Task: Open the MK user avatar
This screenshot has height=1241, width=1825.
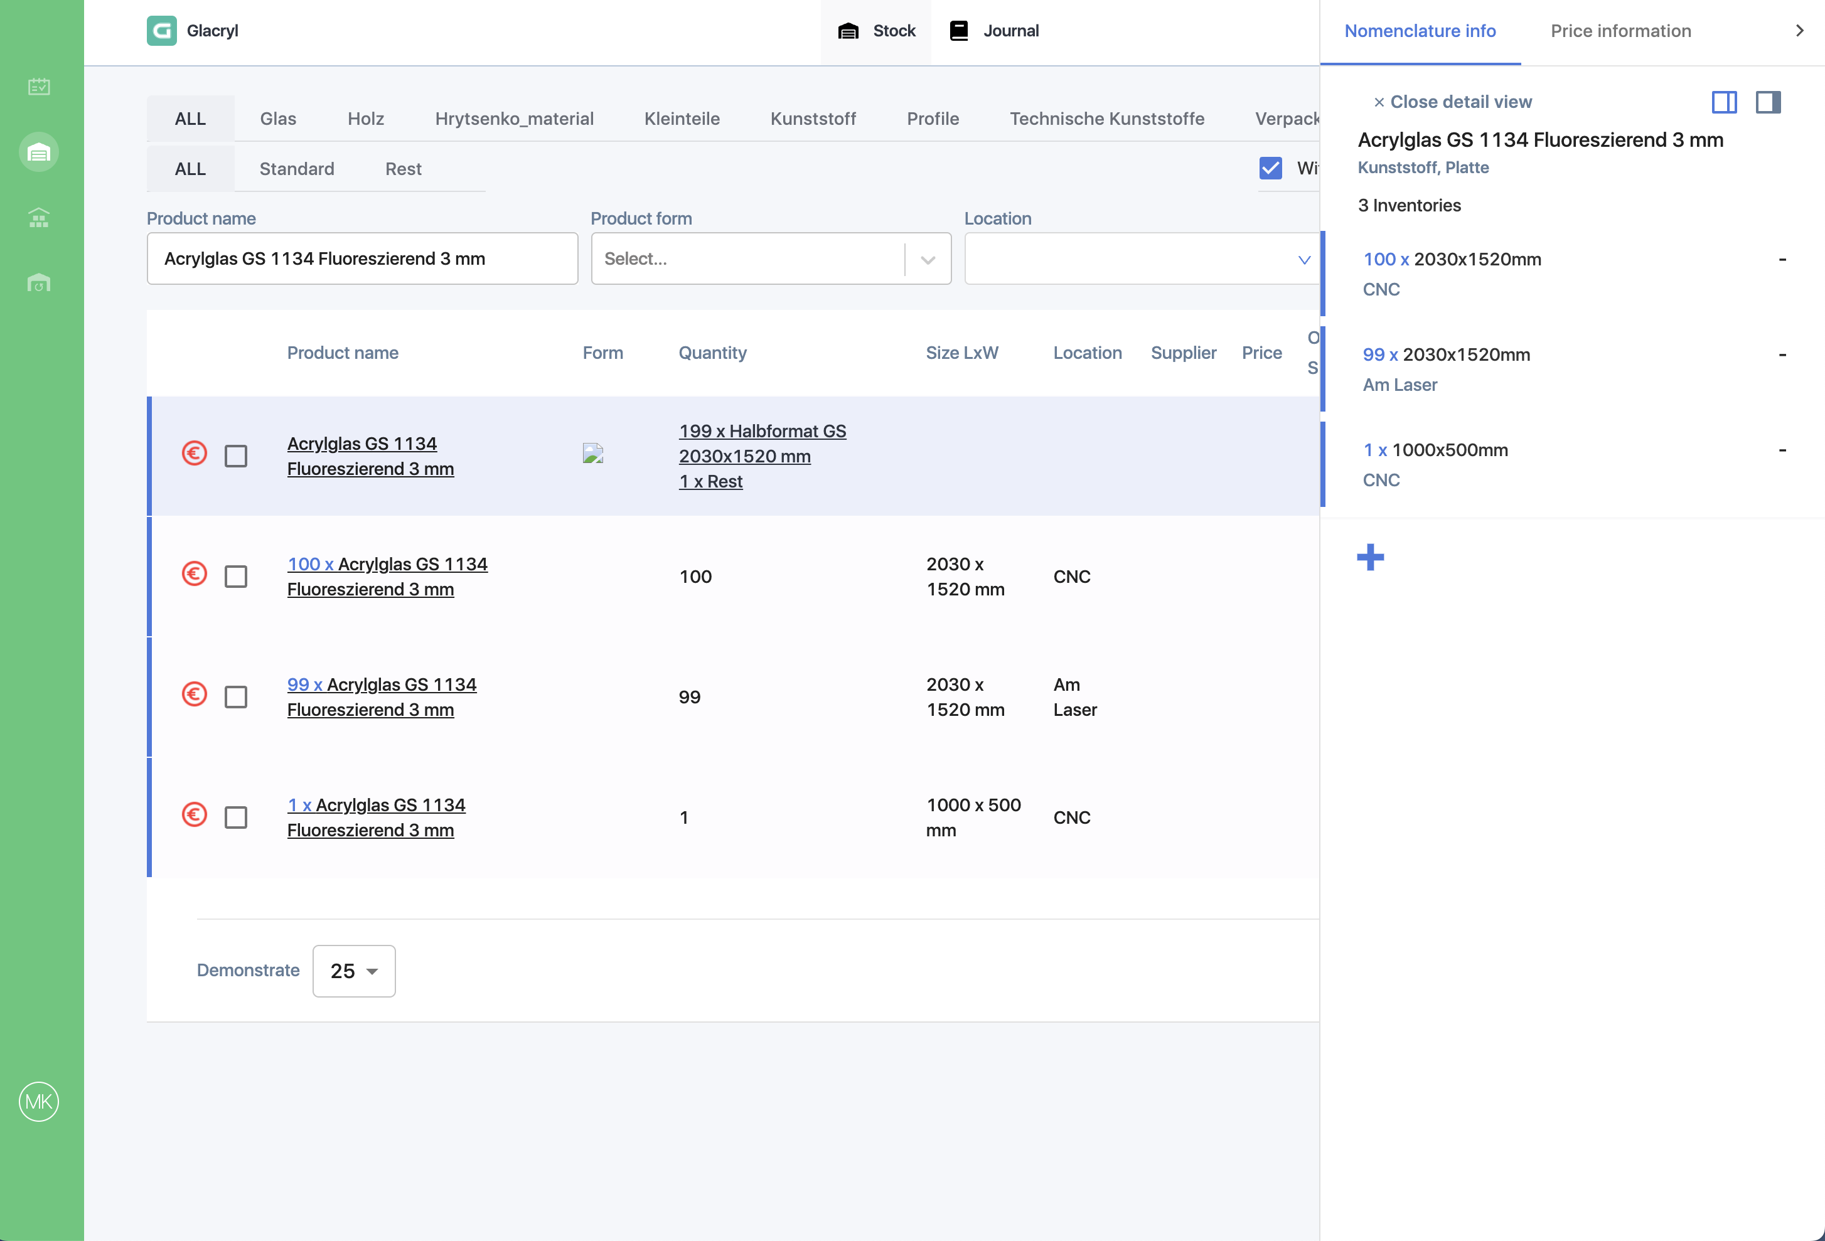Action: (38, 1101)
